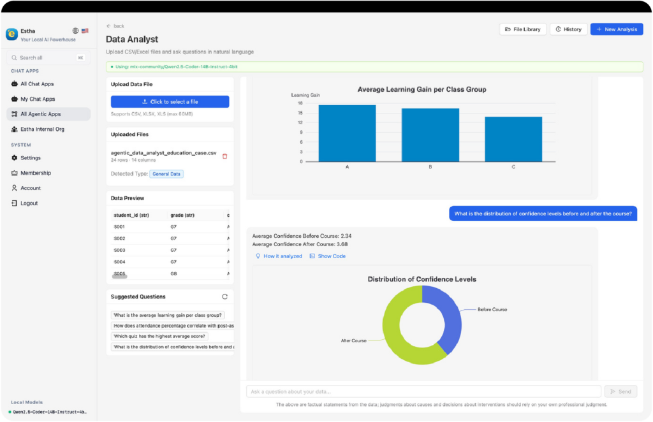Open the analysis History
Image resolution: width=653 pixels, height=422 pixels.
pos(568,29)
